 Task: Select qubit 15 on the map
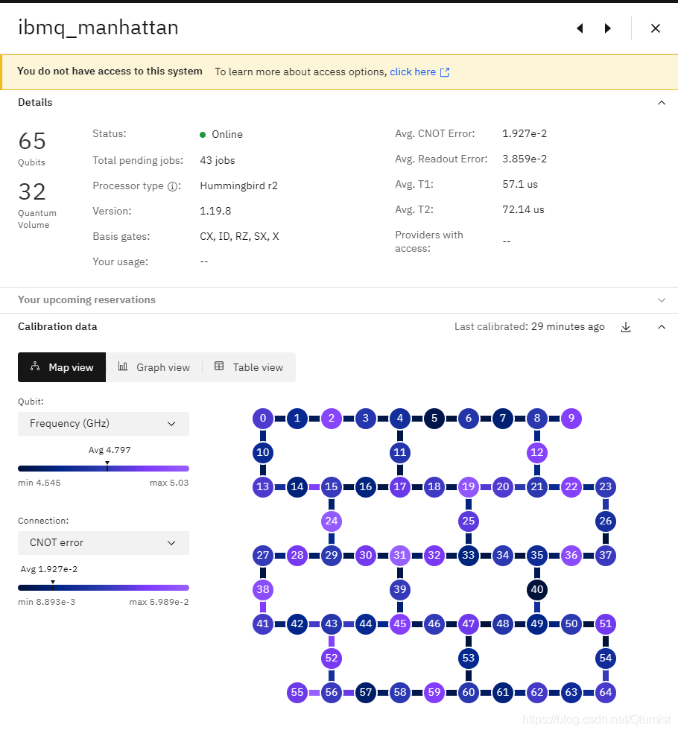coord(332,486)
